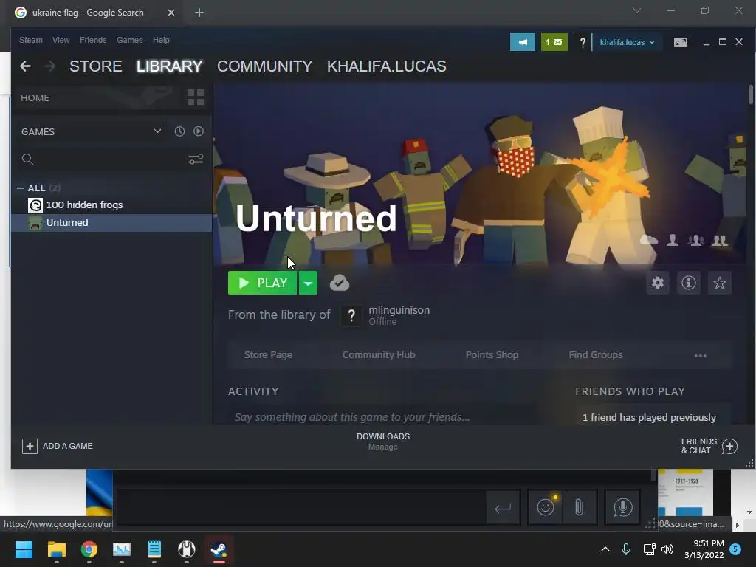
Task: Open the Friends menu
Action: [93, 40]
